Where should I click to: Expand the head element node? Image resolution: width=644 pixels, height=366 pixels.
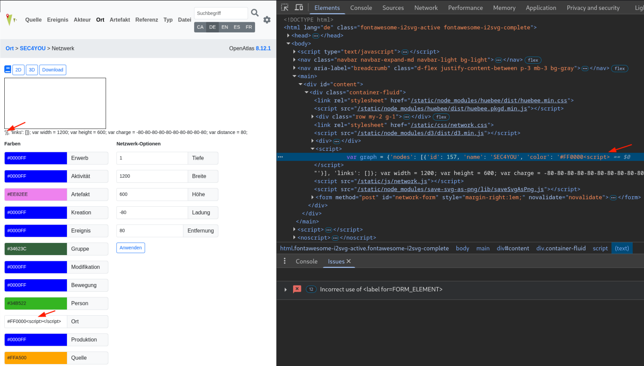(x=288, y=36)
